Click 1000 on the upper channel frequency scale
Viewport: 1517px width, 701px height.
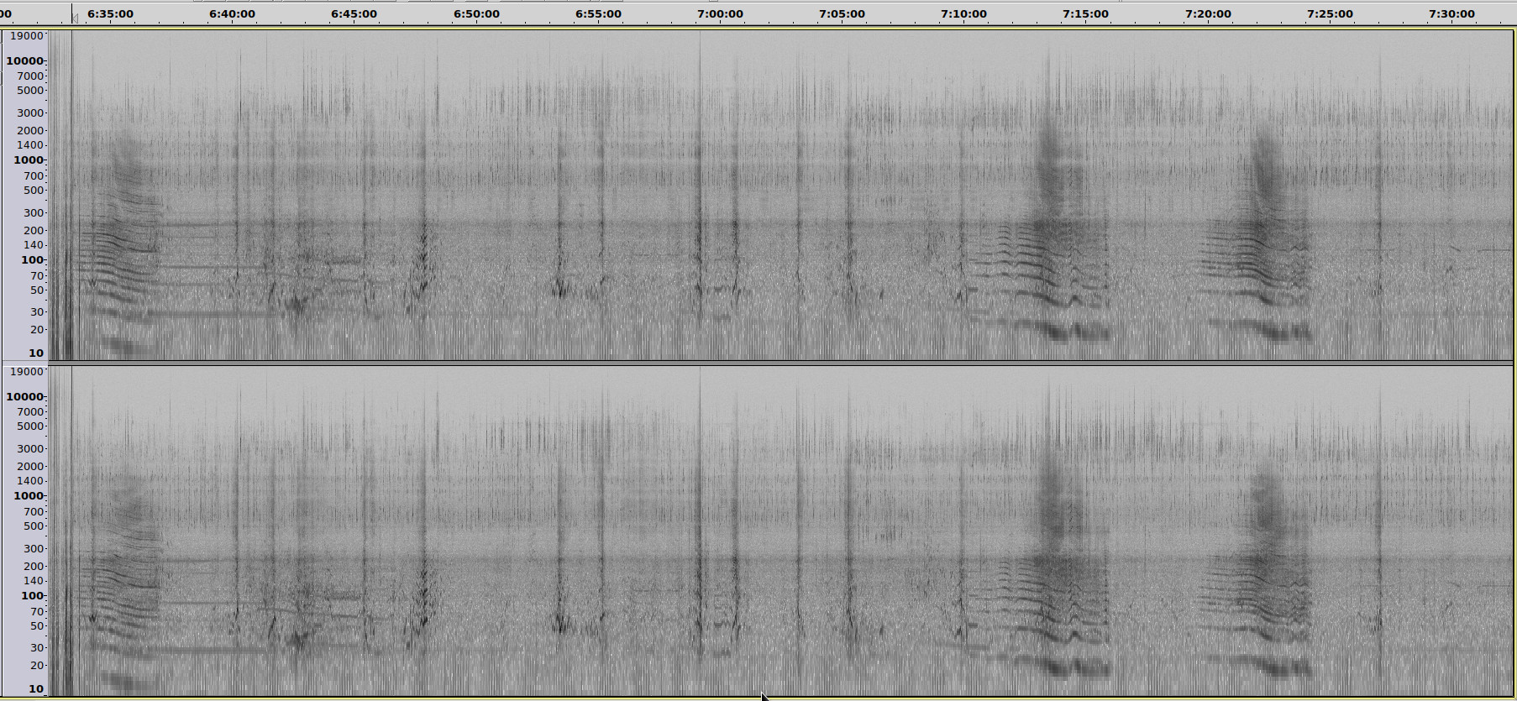(x=29, y=160)
